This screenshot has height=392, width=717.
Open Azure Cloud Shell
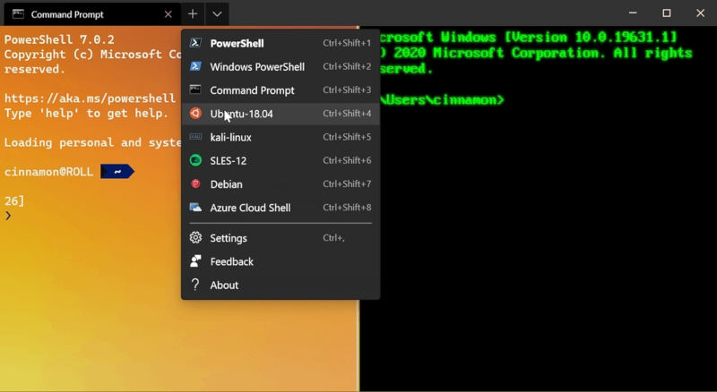point(281,208)
